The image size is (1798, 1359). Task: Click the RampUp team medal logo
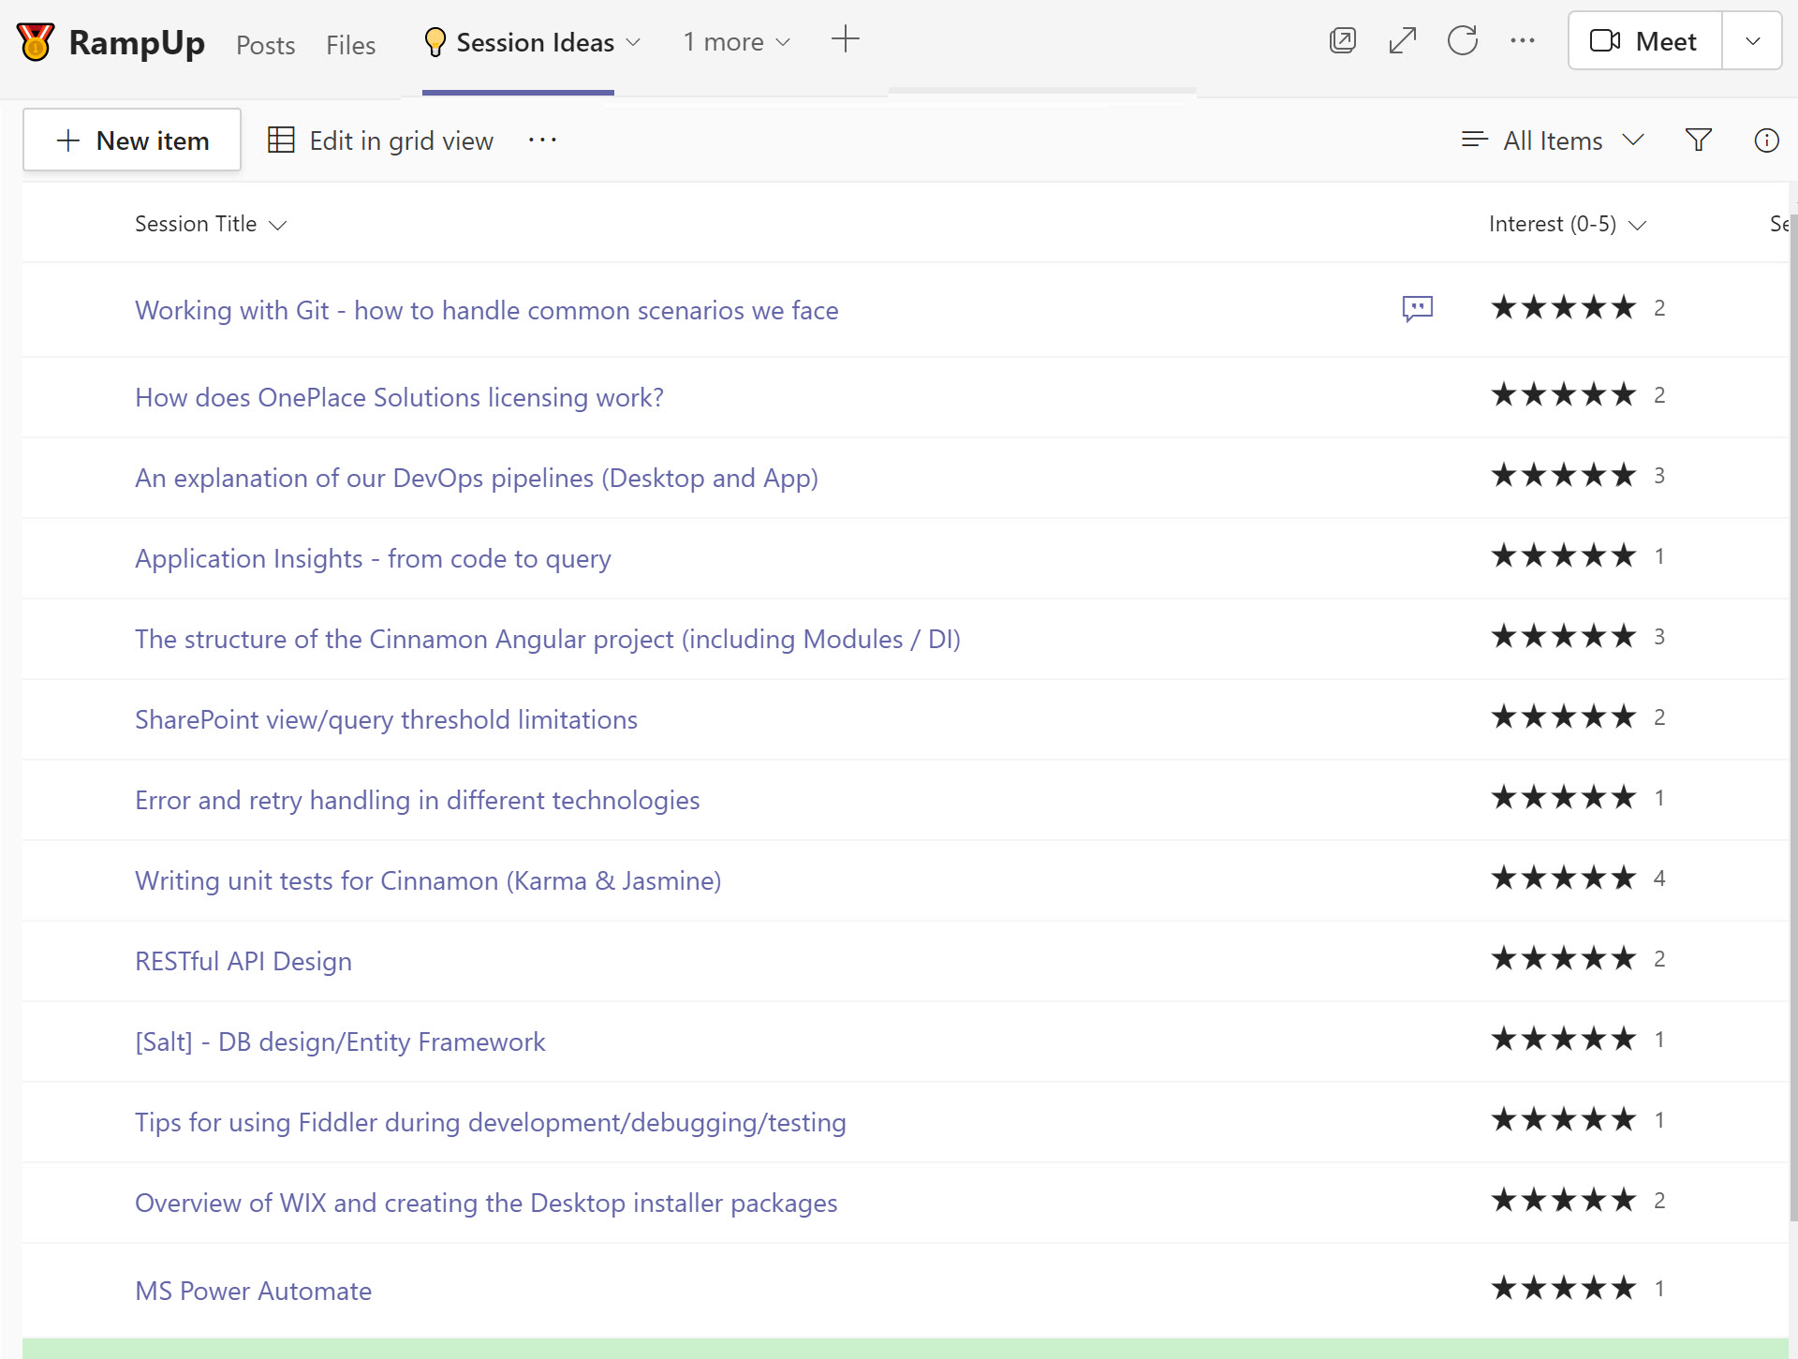[x=36, y=42]
